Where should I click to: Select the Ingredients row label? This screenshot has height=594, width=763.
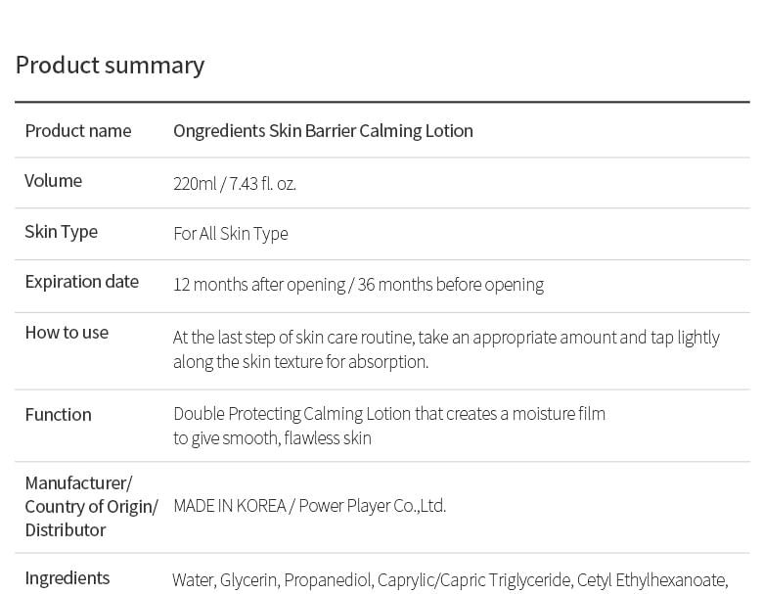pyautogui.click(x=67, y=578)
